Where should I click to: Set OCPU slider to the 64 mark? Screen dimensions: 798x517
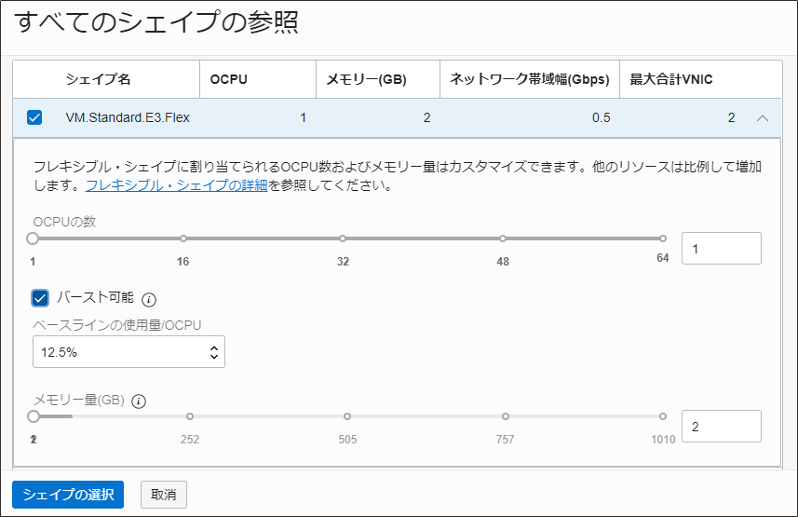coord(663,239)
